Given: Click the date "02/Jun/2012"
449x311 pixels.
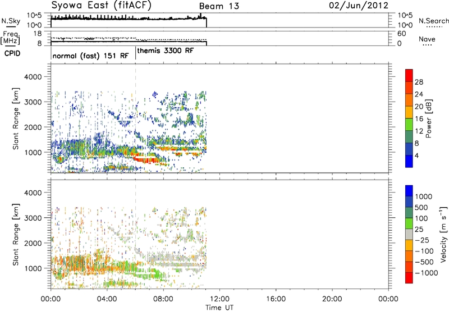Looking at the screenshot, I should click(x=359, y=6).
